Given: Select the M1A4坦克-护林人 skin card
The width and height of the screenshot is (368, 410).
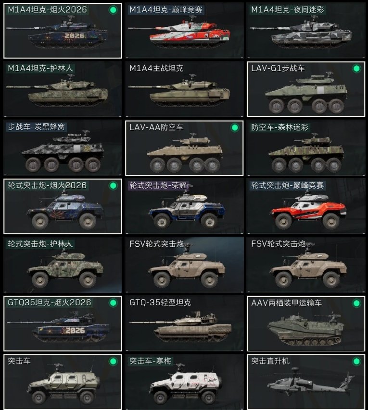Looking at the screenshot, I should [63, 89].
